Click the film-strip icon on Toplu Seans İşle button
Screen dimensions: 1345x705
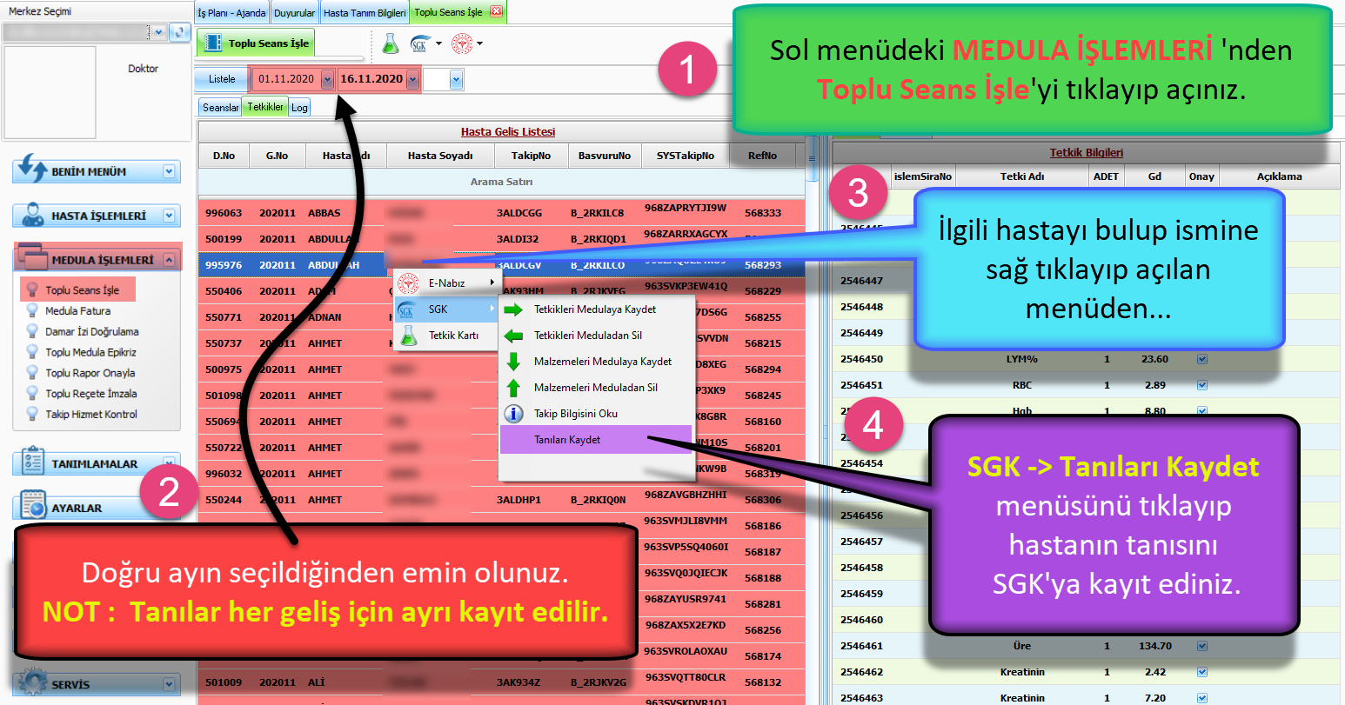(x=211, y=43)
